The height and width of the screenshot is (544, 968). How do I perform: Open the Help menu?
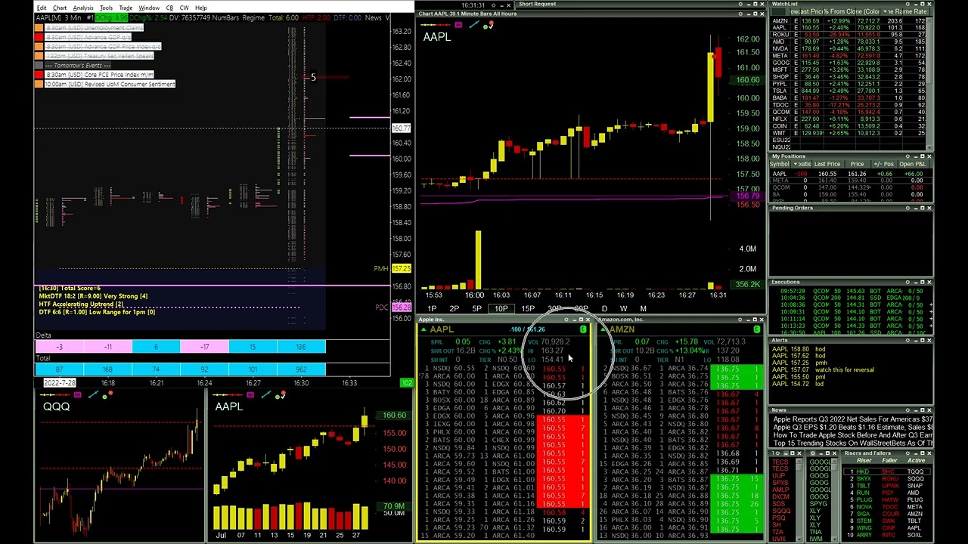click(x=200, y=8)
